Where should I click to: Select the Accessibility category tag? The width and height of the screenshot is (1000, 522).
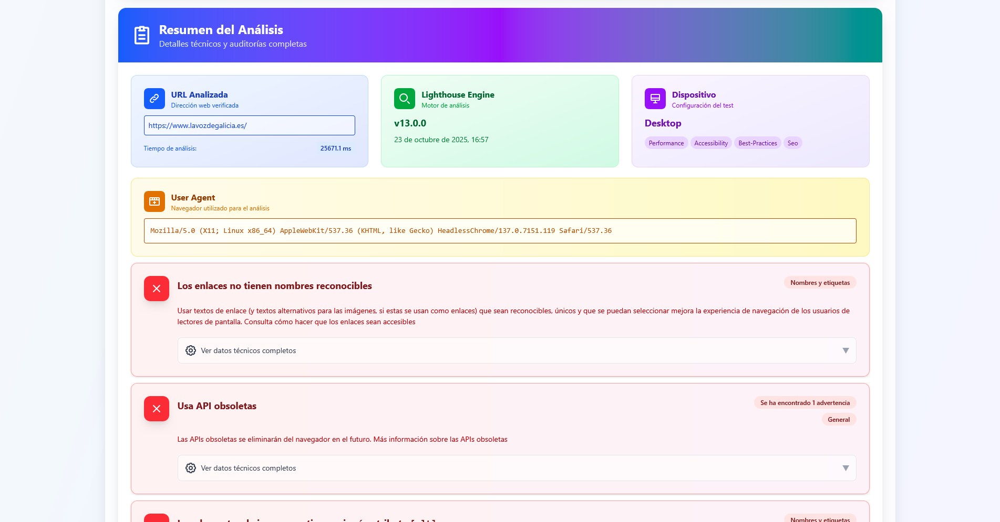pos(710,143)
